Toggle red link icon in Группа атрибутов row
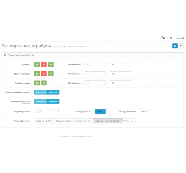 [x=44, y=74]
